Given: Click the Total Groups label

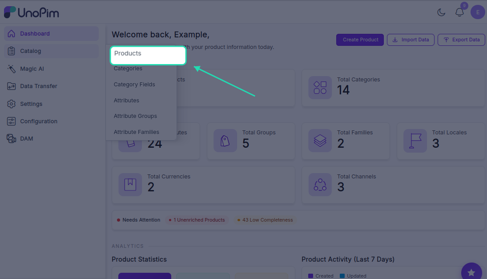Looking at the screenshot, I should click(x=259, y=132).
